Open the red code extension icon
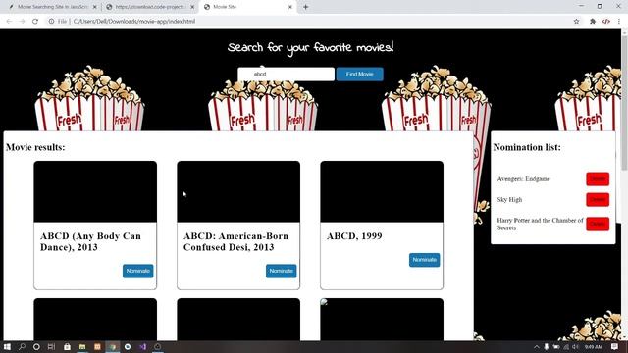 [x=606, y=22]
